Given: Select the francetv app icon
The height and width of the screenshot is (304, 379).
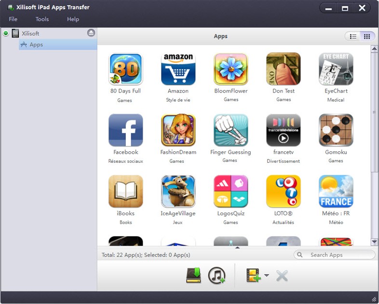Looking at the screenshot, I should click(x=283, y=130).
